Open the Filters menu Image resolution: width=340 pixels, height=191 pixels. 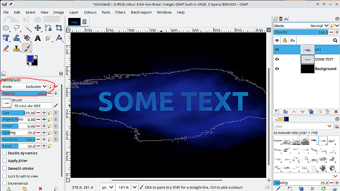coord(120,12)
